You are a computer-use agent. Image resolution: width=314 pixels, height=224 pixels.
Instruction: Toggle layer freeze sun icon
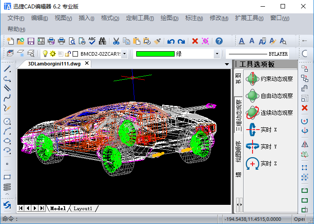(53, 53)
